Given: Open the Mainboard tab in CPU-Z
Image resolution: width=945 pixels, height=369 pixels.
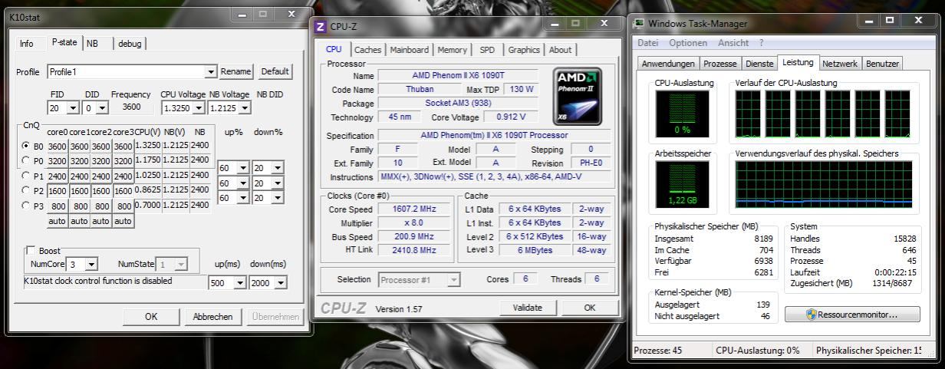Looking at the screenshot, I should [410, 50].
